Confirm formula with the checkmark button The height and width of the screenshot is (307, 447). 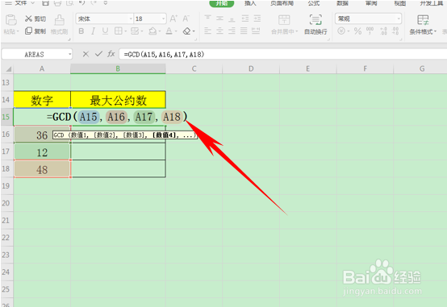point(98,54)
